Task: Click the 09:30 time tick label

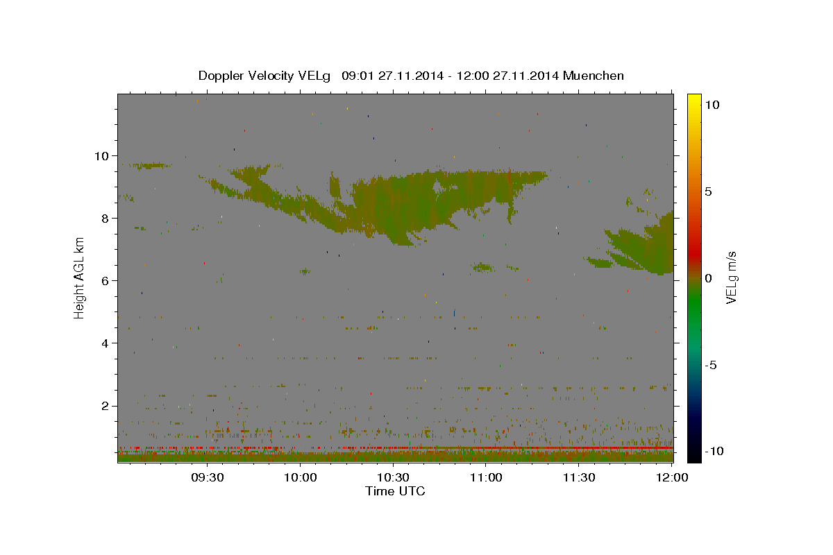Action: (x=208, y=478)
